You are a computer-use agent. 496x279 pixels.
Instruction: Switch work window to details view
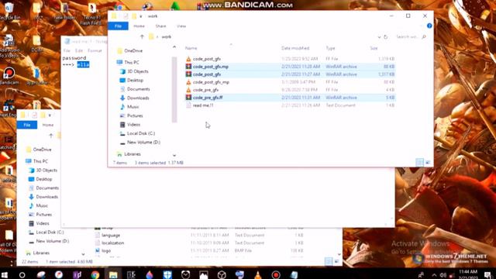[x=419, y=162]
